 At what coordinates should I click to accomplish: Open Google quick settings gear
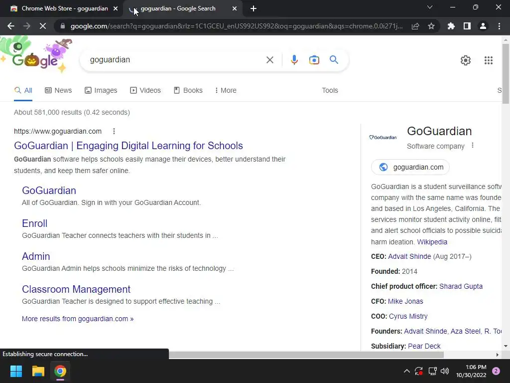click(x=466, y=60)
